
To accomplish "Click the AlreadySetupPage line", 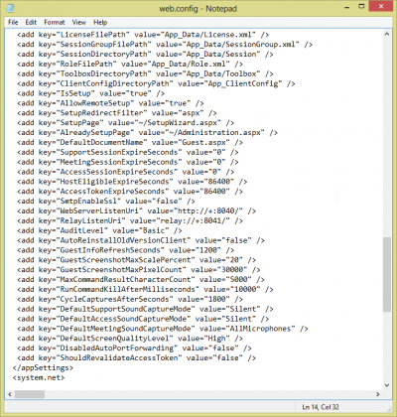I will [147, 132].
